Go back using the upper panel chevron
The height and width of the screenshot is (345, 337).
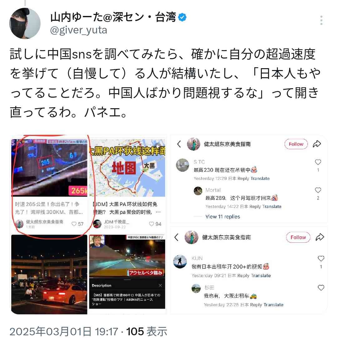(x=179, y=144)
